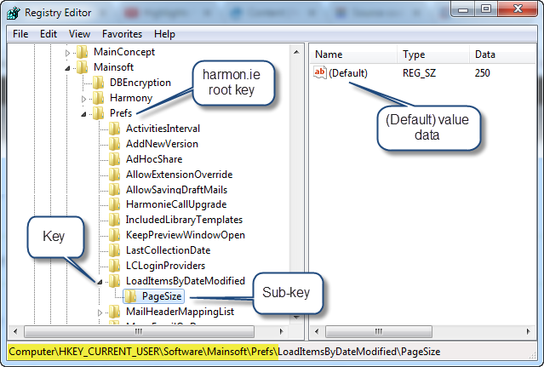
Task: Click the tree pane scroll up arrow
Action: [296, 52]
